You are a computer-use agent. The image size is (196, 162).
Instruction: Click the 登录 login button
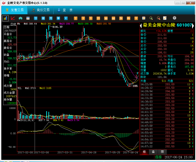(x=65, y=10)
